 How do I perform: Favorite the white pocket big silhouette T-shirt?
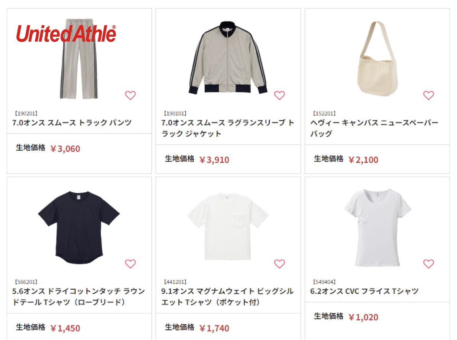pos(279,264)
